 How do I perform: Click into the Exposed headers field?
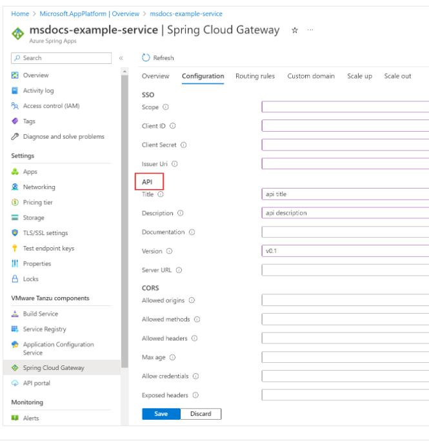click(345, 395)
